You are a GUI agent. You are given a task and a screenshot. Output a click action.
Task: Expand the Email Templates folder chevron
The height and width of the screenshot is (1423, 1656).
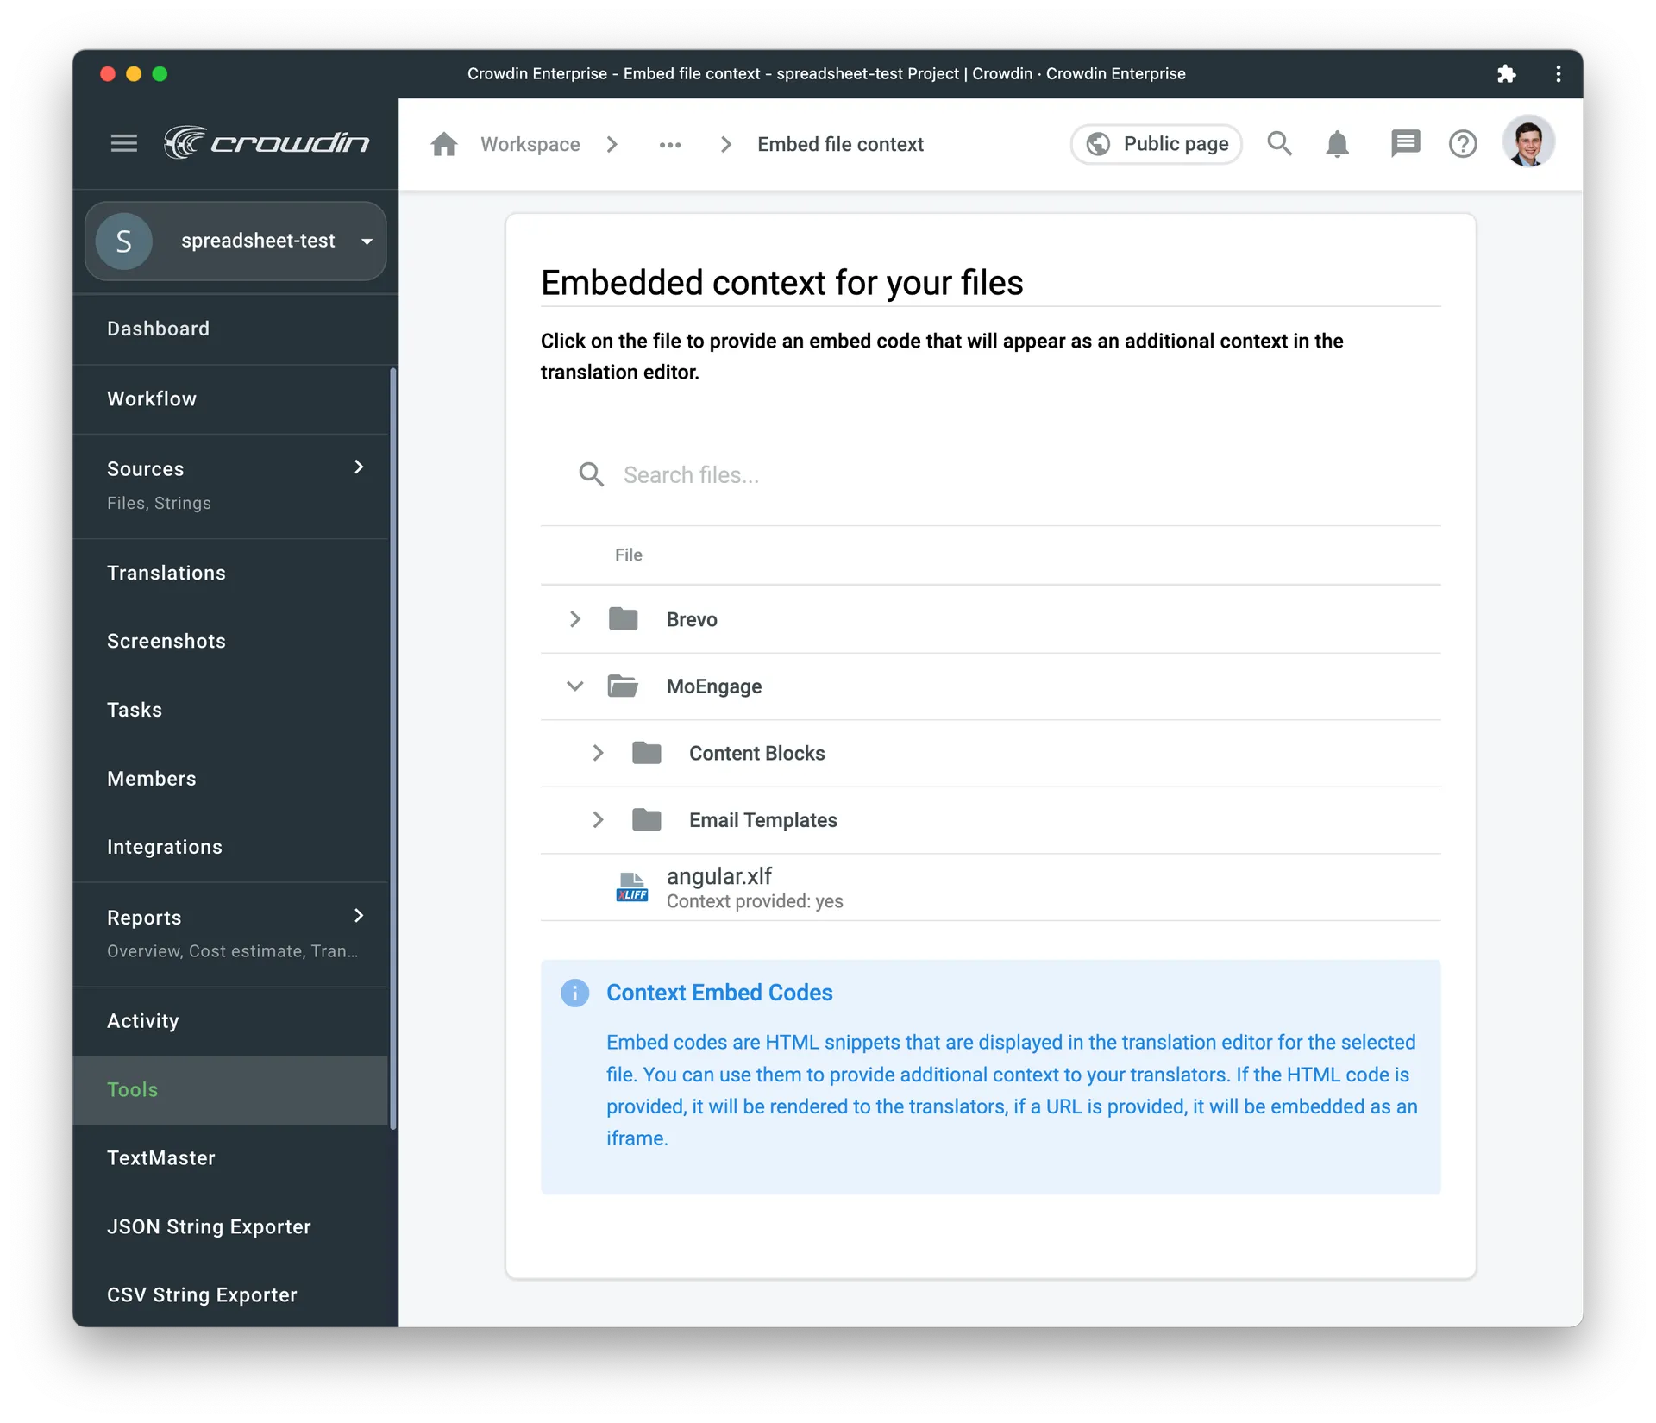click(x=598, y=820)
